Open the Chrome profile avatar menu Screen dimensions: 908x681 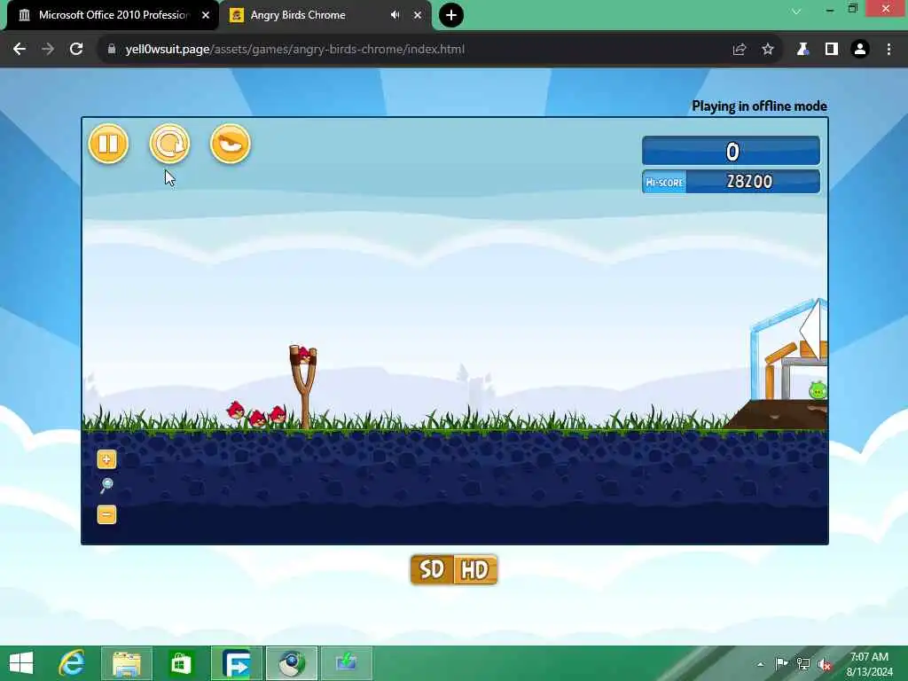click(x=860, y=50)
